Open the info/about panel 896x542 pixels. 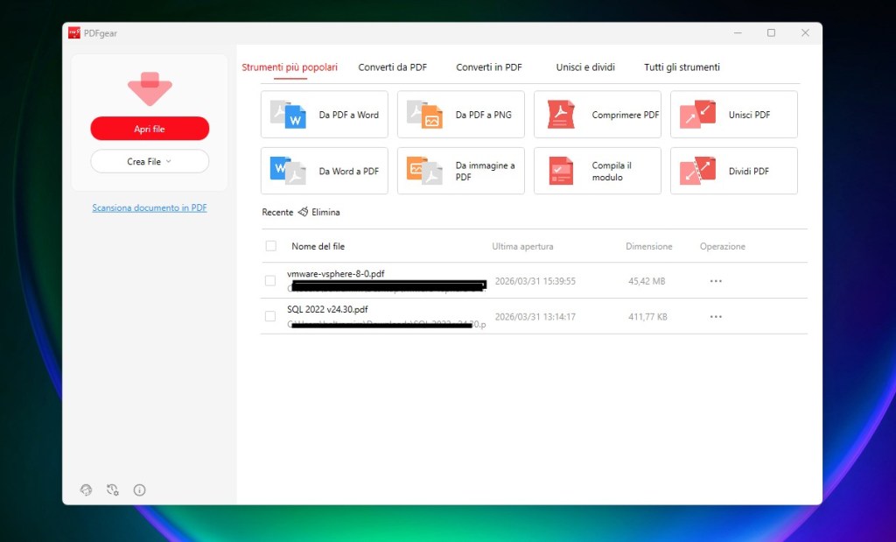[139, 490]
